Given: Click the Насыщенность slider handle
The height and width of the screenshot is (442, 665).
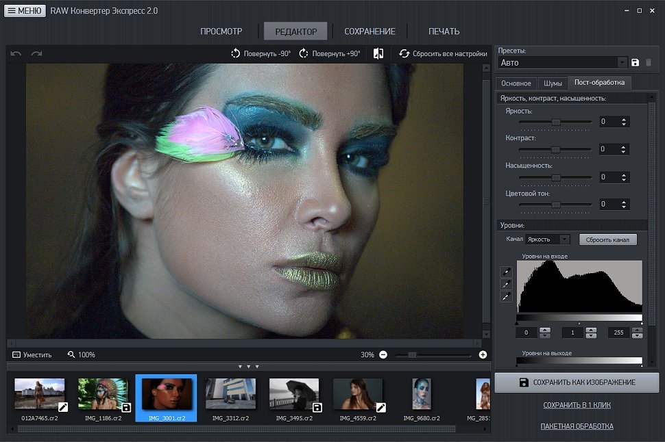Looking at the screenshot, I should coord(556,177).
